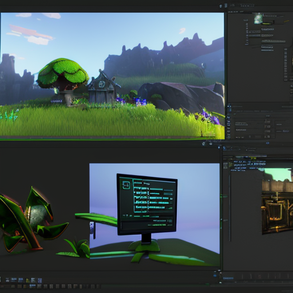Screen dimensions: 293x293
Task: Click the camera icon below the scene viewport
Action: coord(211,144)
